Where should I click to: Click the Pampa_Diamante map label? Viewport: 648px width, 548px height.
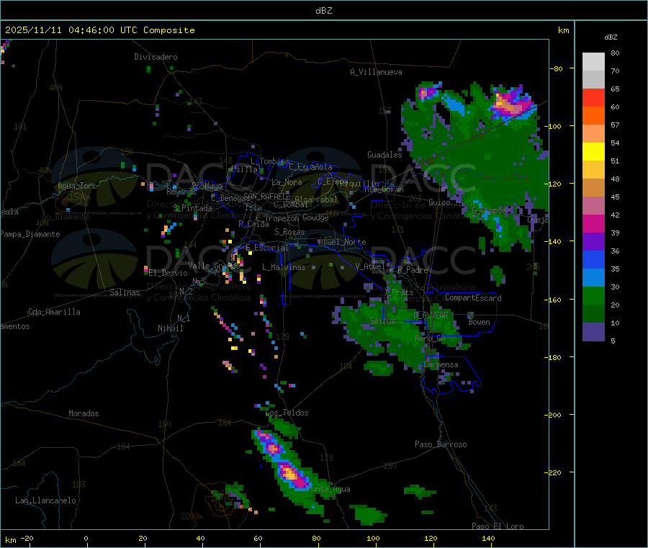click(30, 234)
